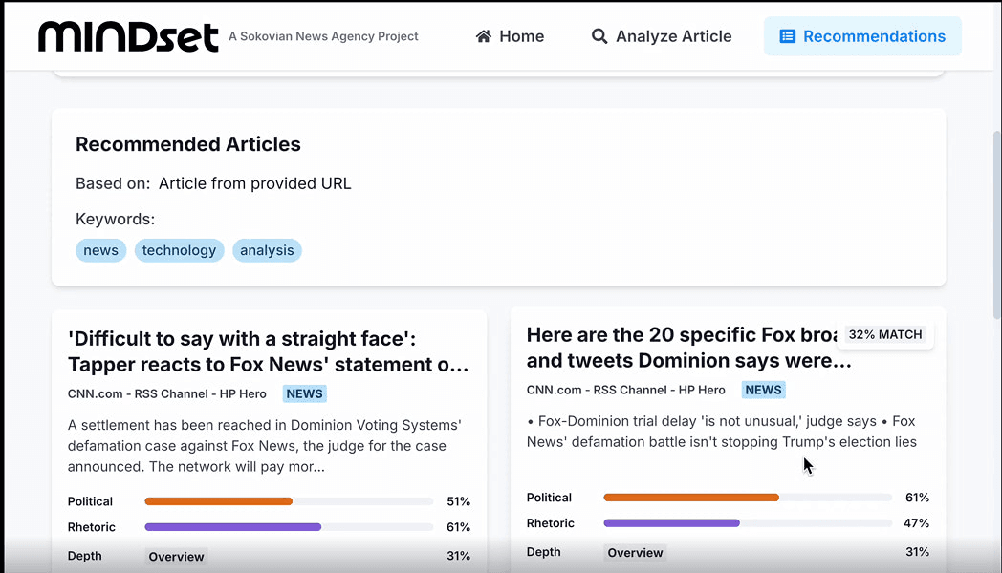1002x573 pixels.
Task: Open the 20 specific Fox broadcasts article
Action: point(683,348)
